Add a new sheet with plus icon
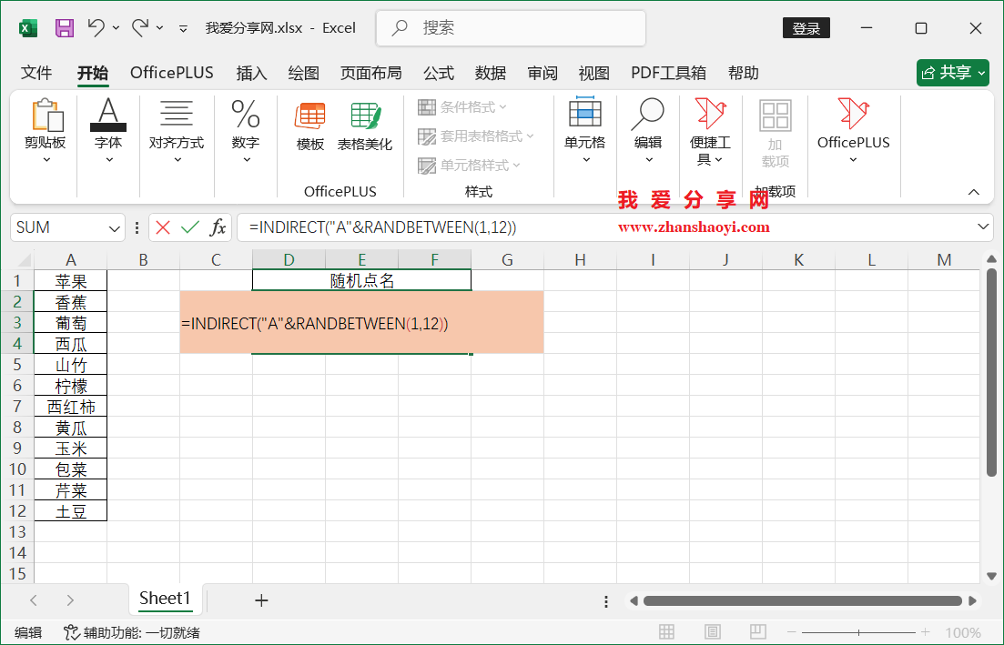The height and width of the screenshot is (645, 1004). point(261,600)
